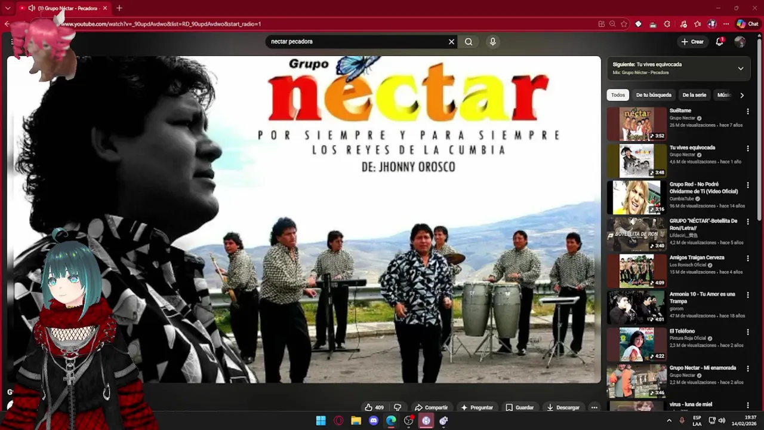Open File Explorer from the taskbar

click(356, 420)
